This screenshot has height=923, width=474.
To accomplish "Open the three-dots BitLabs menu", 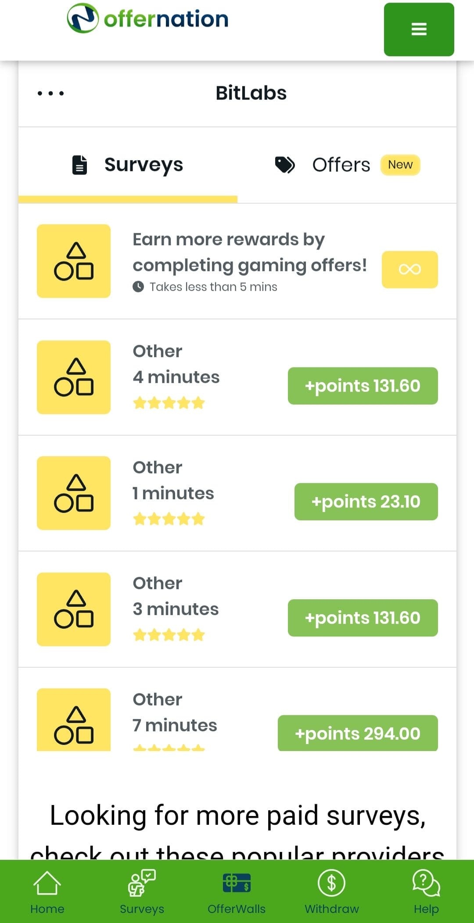I will coord(50,93).
